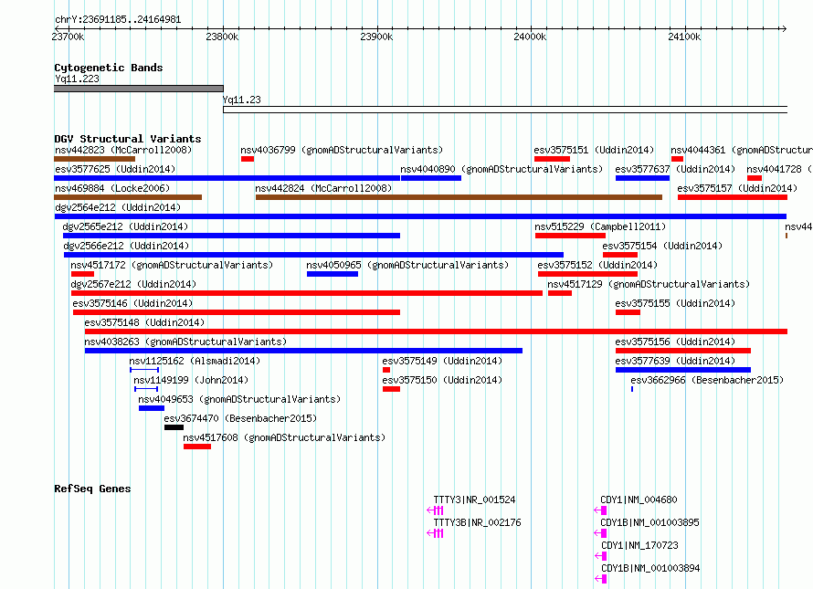
Task: Click the red nsv4041728 variant bar
Action: coord(755,178)
